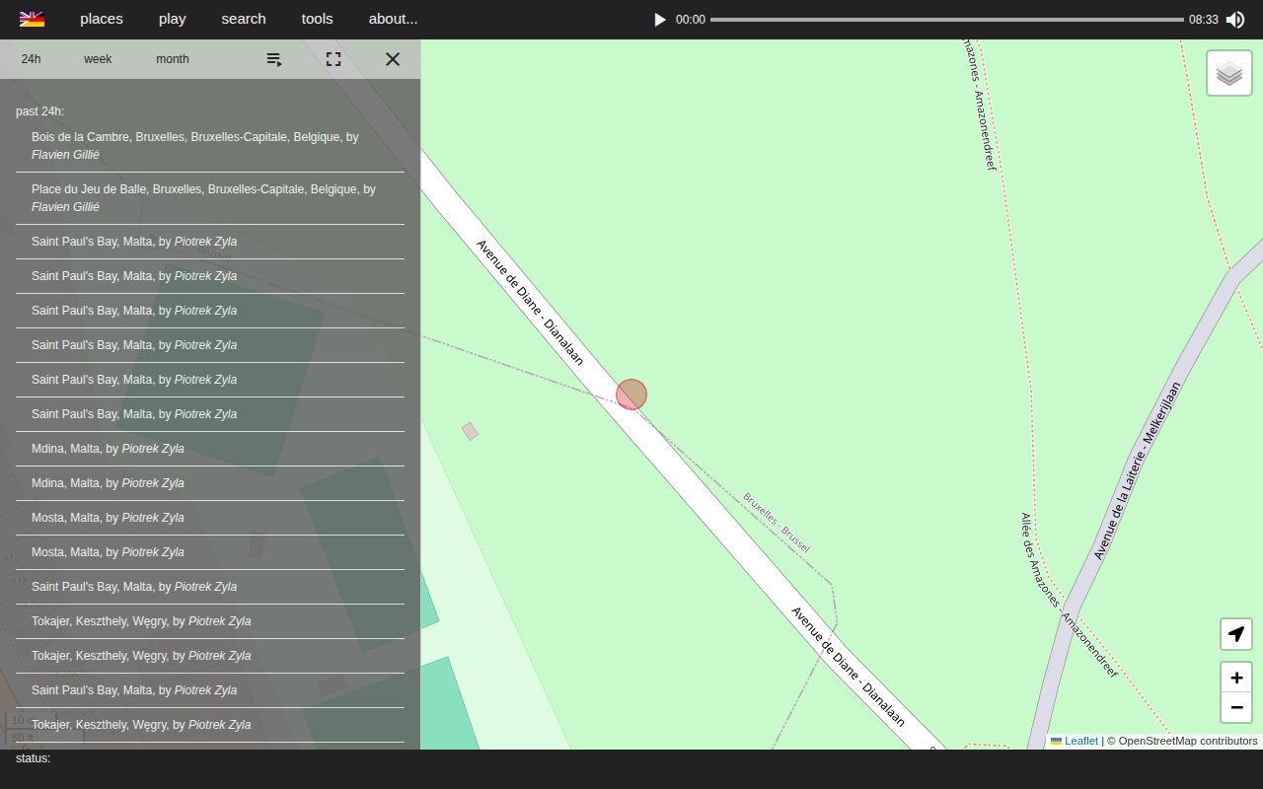Select the 24h view
The height and width of the screenshot is (789, 1263).
[31, 59]
